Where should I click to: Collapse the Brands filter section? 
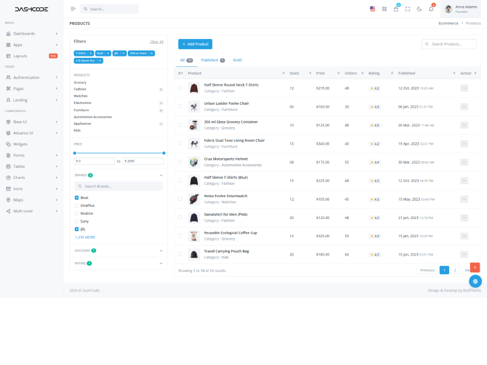click(161, 175)
